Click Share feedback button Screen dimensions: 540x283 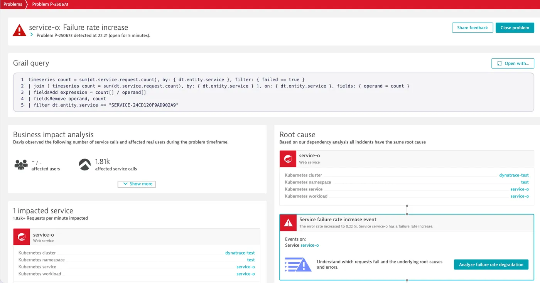472,28
